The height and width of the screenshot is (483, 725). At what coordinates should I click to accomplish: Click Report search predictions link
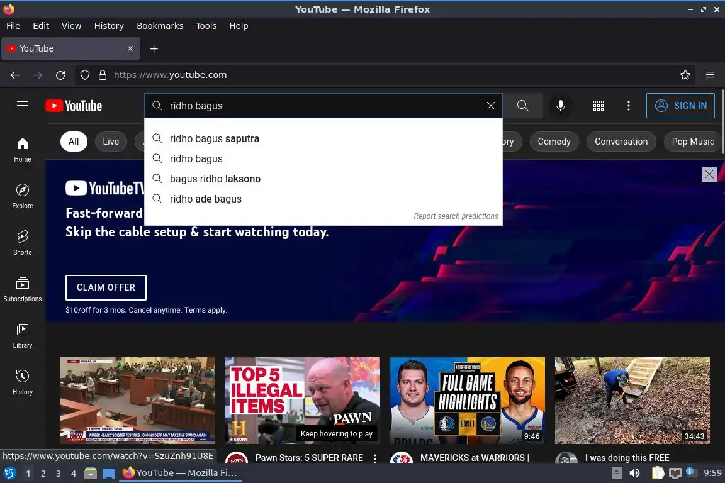click(456, 216)
